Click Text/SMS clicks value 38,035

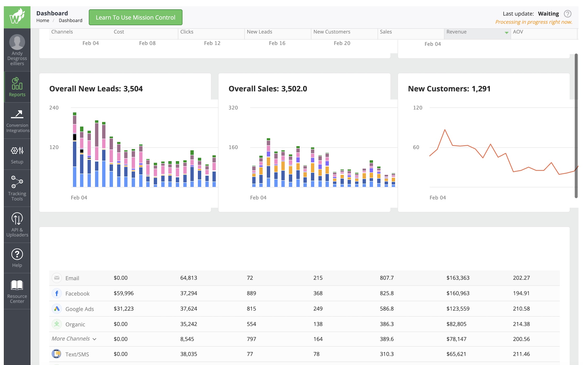[x=189, y=354]
